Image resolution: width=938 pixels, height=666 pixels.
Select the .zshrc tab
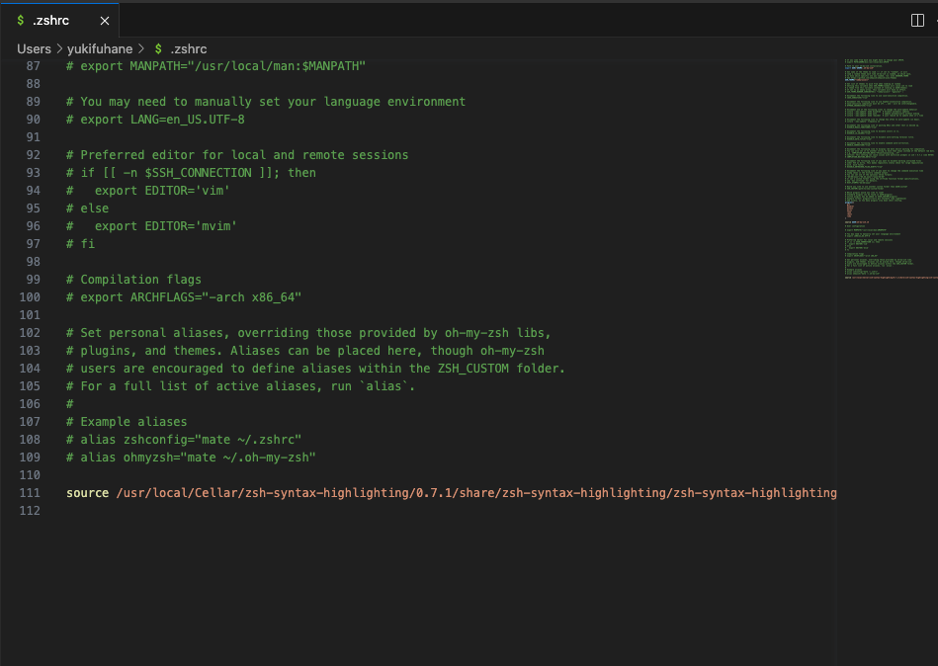coord(49,20)
